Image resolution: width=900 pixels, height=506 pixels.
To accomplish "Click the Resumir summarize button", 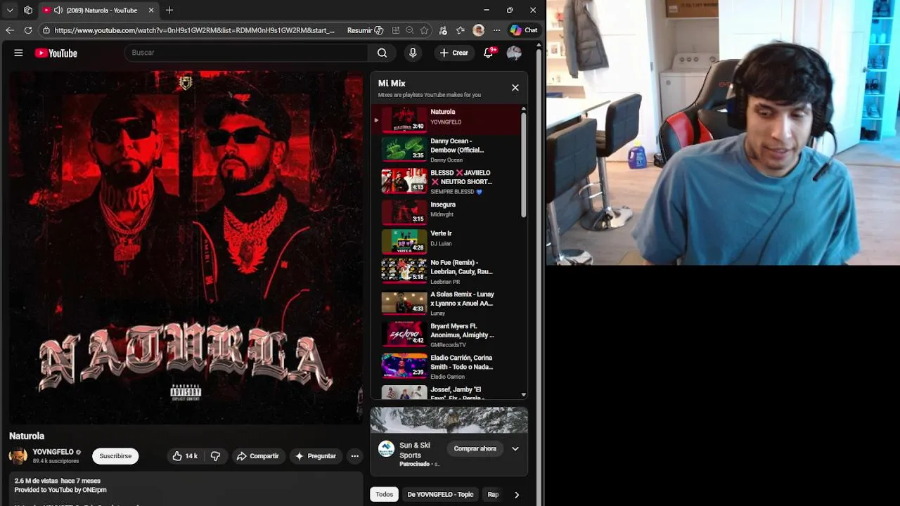I will click(365, 30).
